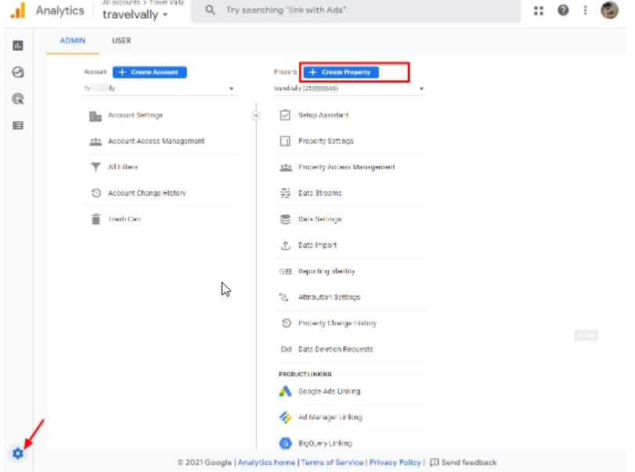Open Google Ads Linking

tap(329, 391)
